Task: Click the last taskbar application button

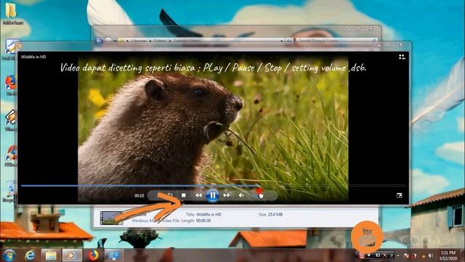Action: [x=114, y=255]
